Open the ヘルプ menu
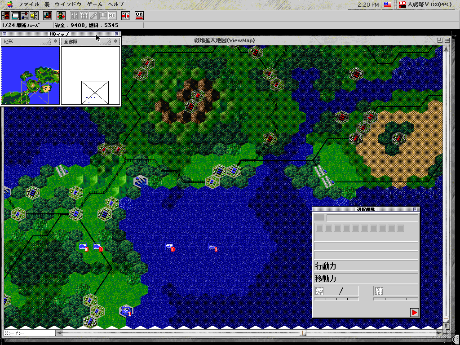Viewport: 460px width, 345px height. [116, 4]
